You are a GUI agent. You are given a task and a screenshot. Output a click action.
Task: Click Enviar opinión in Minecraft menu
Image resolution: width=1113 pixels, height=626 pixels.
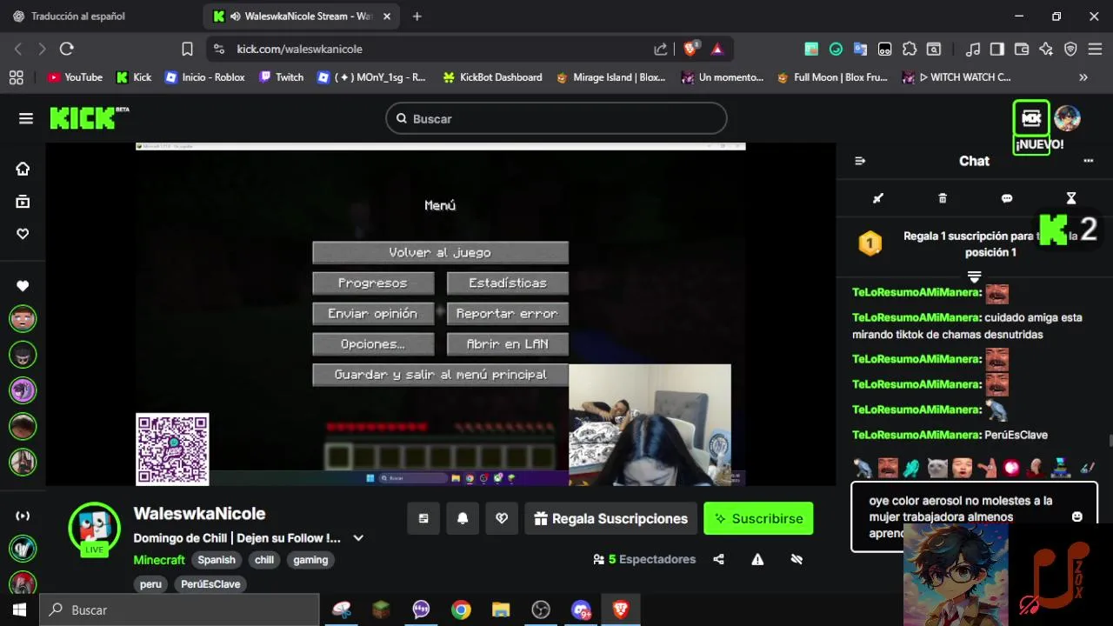pos(373,313)
